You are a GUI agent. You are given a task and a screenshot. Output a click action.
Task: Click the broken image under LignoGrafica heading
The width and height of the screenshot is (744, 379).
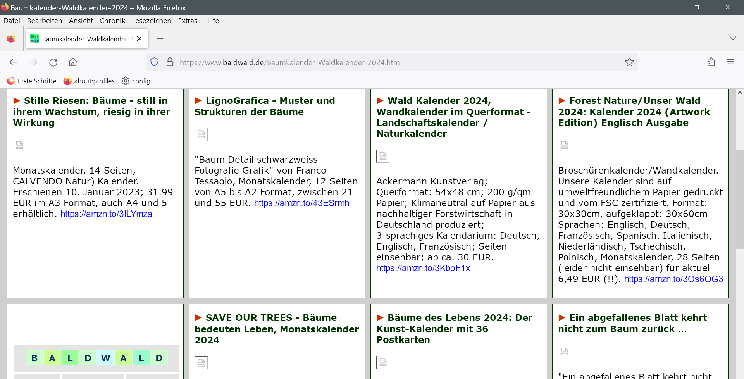(x=201, y=134)
